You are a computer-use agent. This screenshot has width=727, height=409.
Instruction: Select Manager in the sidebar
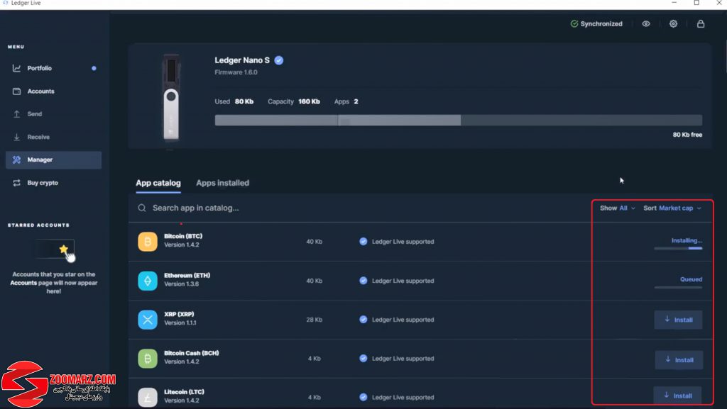click(x=53, y=159)
